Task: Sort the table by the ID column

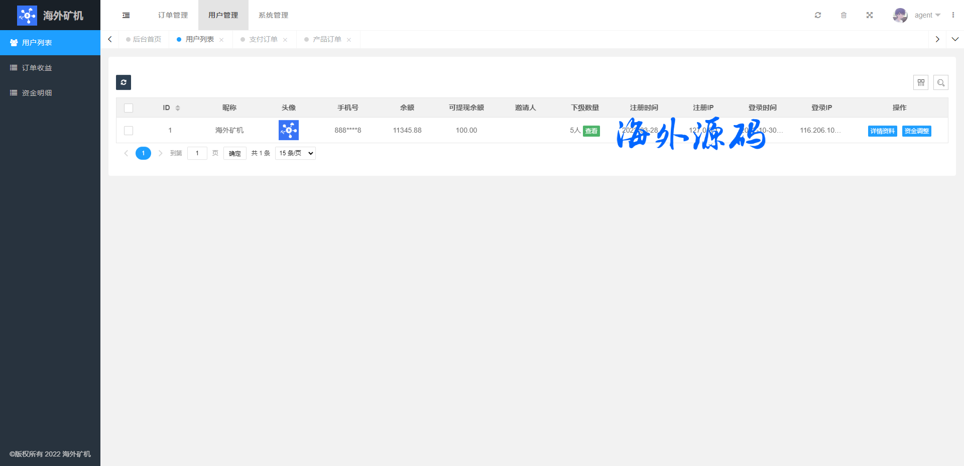Action: click(177, 108)
